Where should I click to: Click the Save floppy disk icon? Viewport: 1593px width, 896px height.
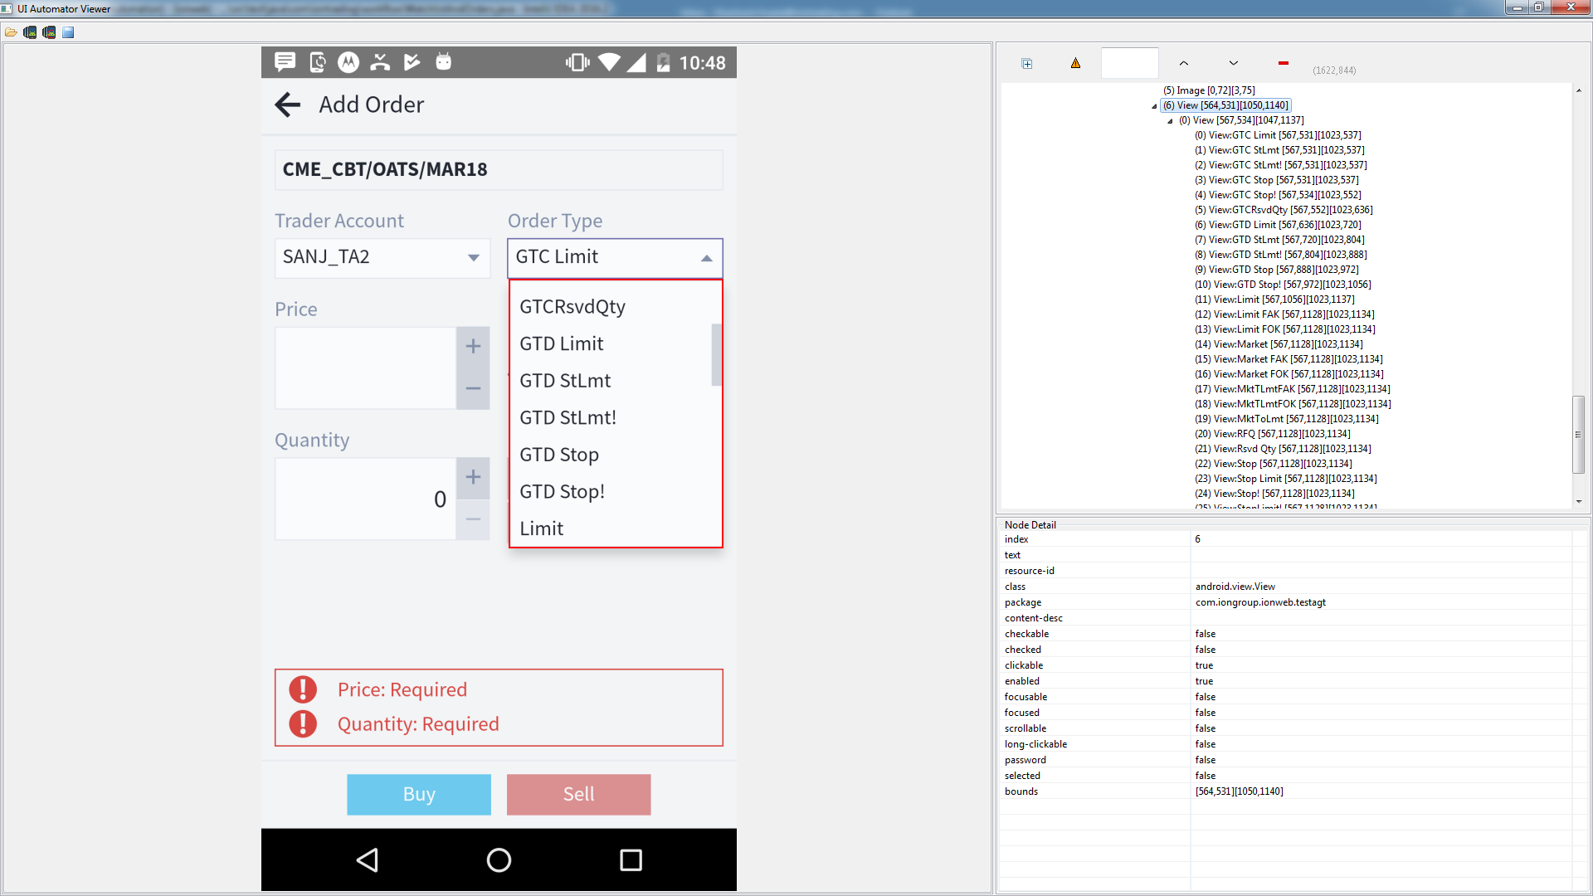tap(68, 32)
